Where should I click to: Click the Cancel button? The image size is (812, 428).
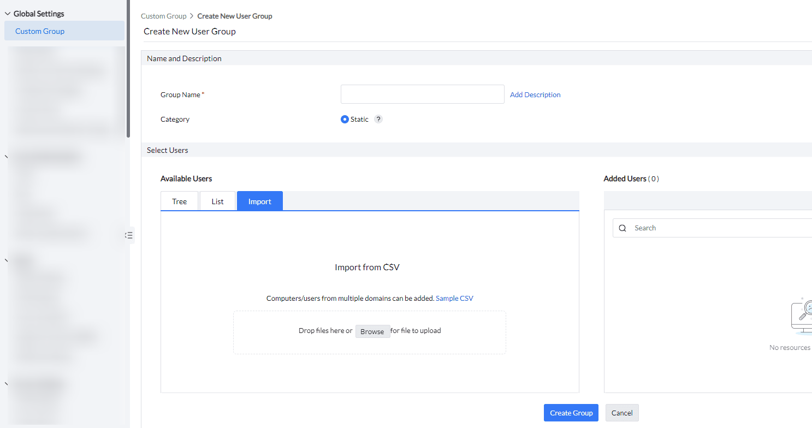(621, 413)
